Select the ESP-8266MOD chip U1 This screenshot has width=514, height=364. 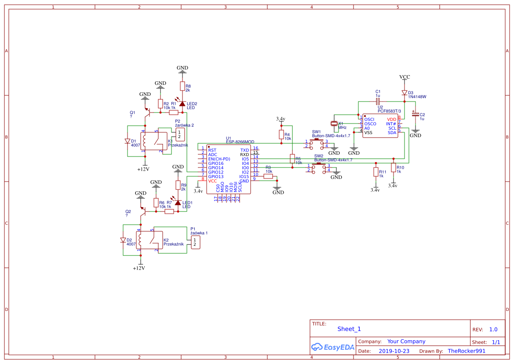228,169
